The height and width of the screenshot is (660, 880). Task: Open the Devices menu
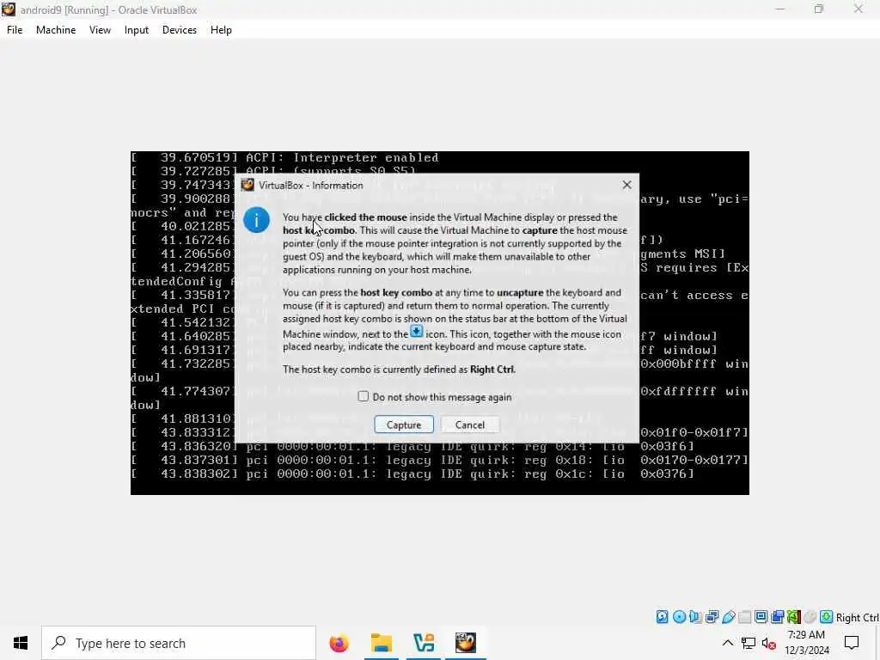point(180,30)
